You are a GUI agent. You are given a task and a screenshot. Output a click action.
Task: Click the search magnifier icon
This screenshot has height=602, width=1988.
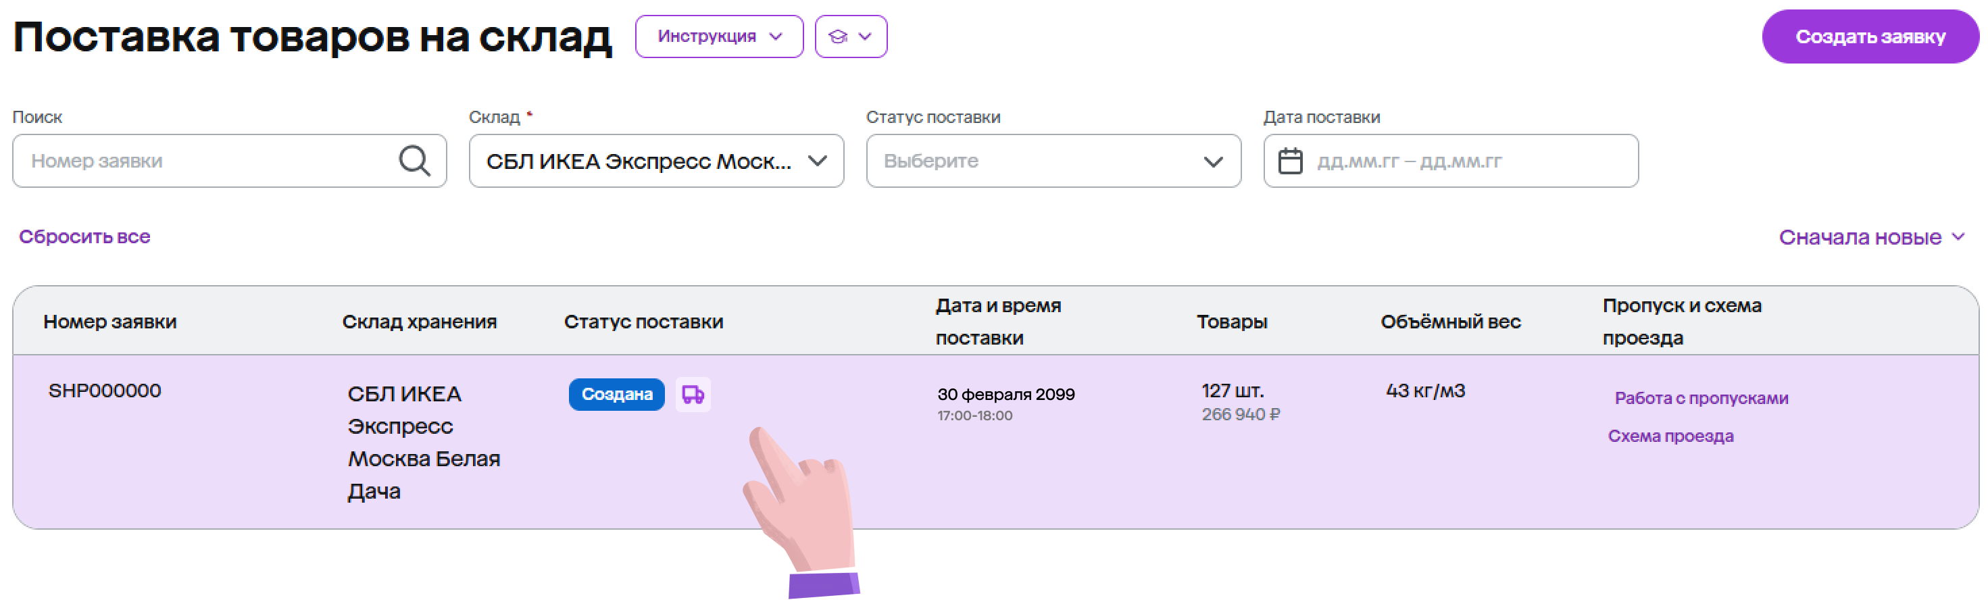tap(414, 161)
